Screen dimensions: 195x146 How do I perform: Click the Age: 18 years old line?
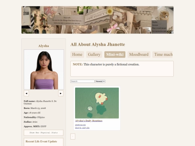point(32,113)
